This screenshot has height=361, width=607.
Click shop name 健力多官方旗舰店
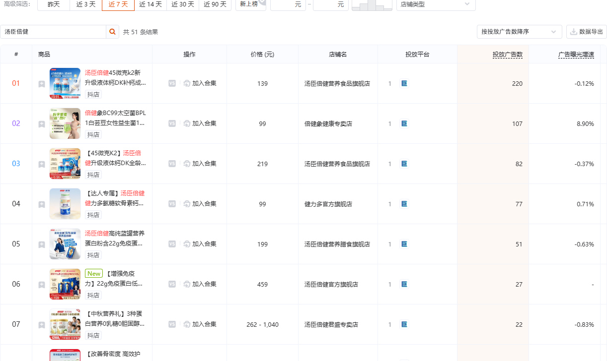click(x=328, y=204)
